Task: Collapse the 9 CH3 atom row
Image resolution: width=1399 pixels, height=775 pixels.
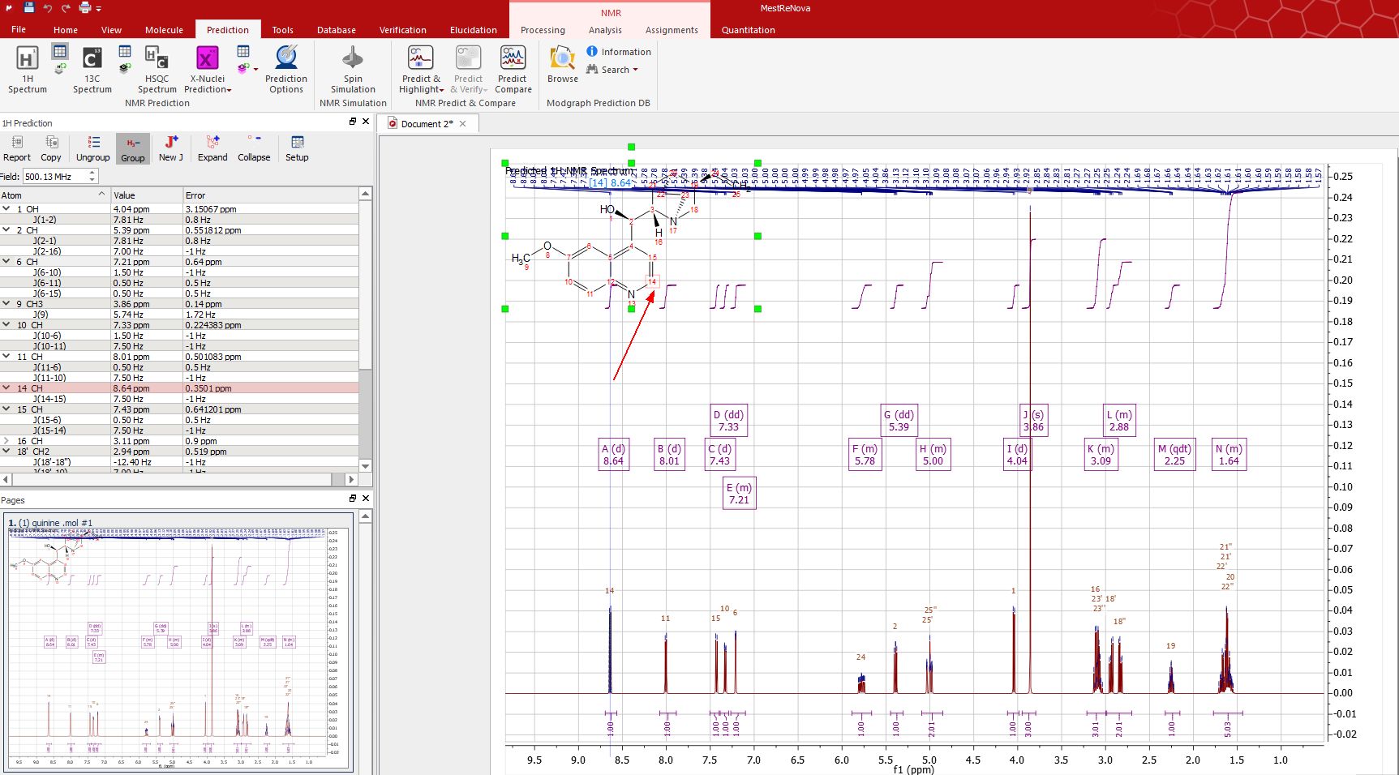Action: [x=6, y=303]
